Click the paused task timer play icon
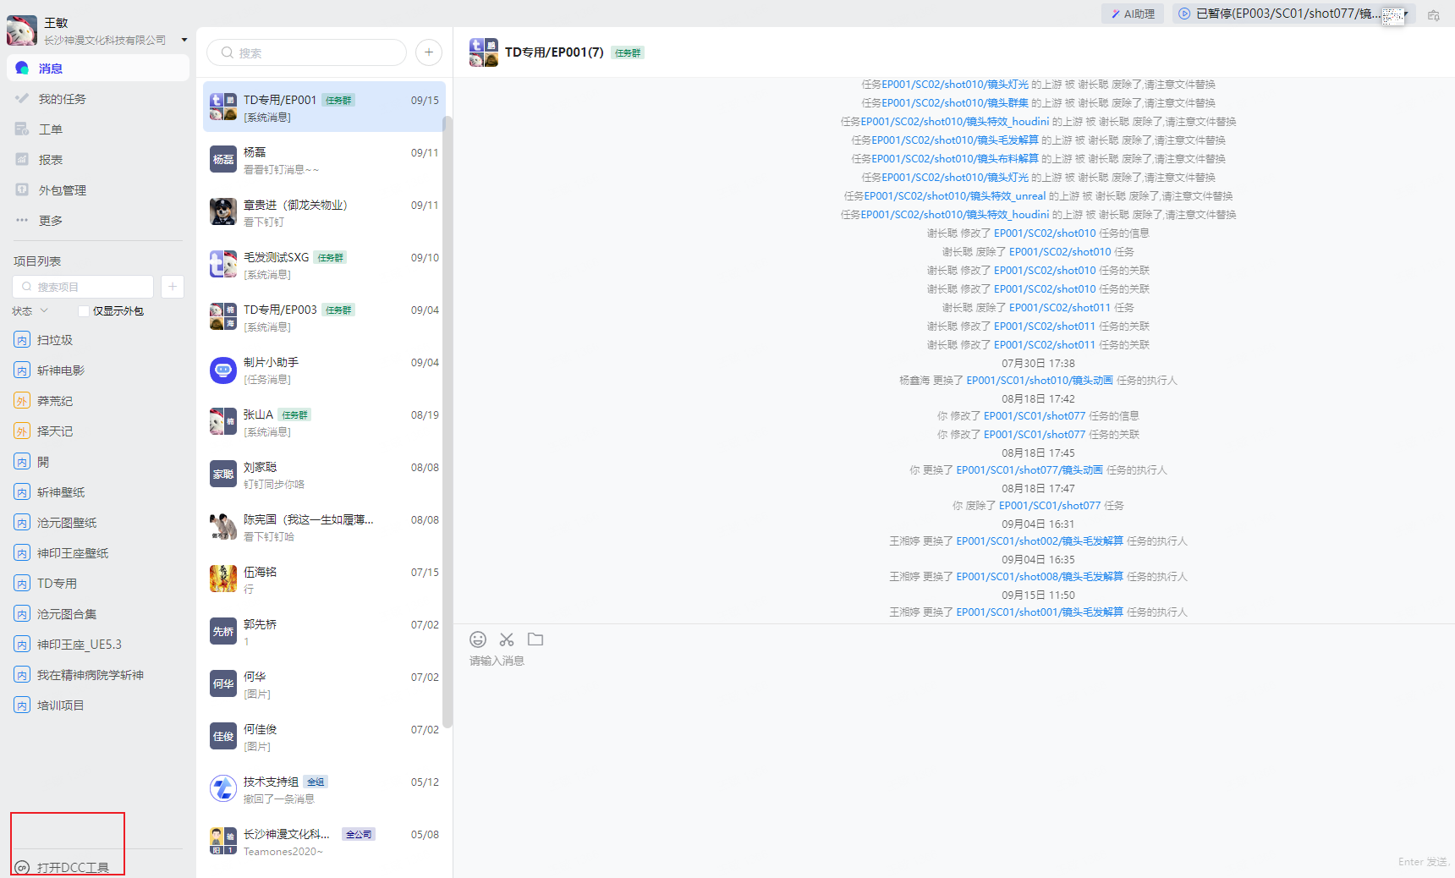The width and height of the screenshot is (1455, 878). 1184,14
